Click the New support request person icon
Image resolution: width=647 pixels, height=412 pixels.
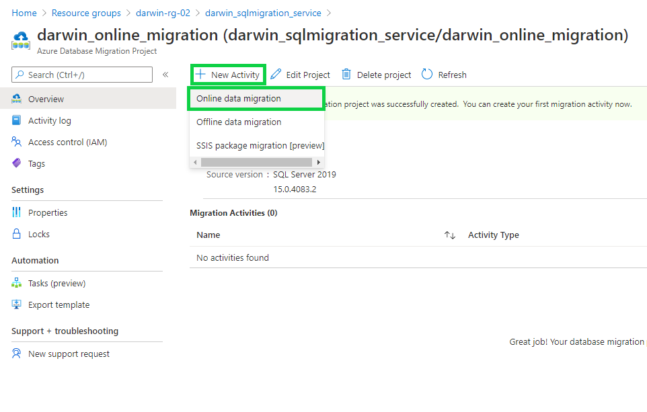click(17, 354)
